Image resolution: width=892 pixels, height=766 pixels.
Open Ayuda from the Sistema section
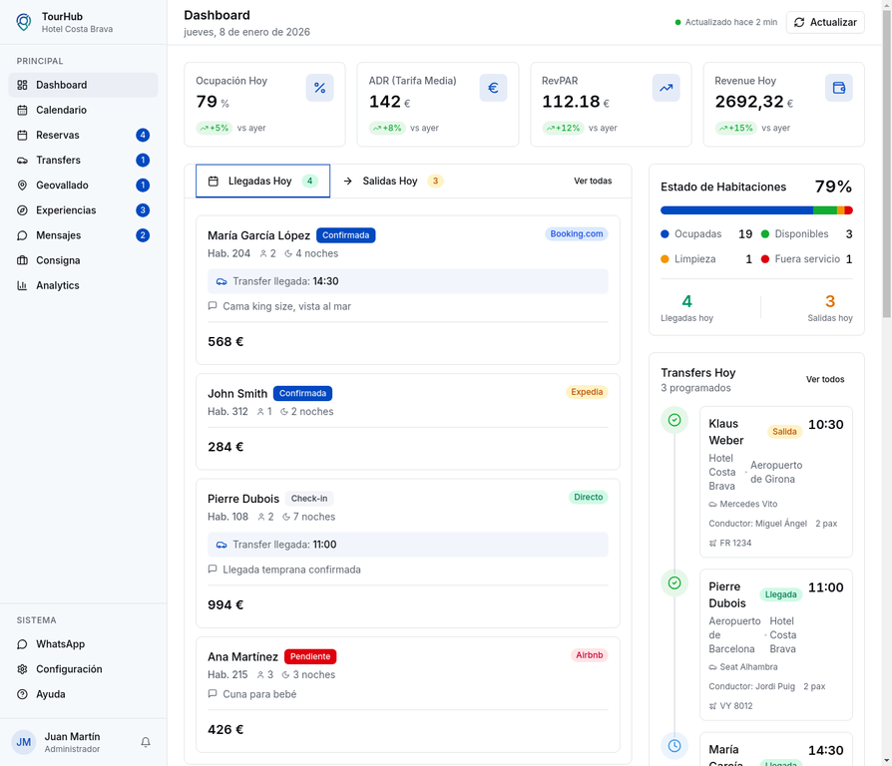[x=55, y=694]
